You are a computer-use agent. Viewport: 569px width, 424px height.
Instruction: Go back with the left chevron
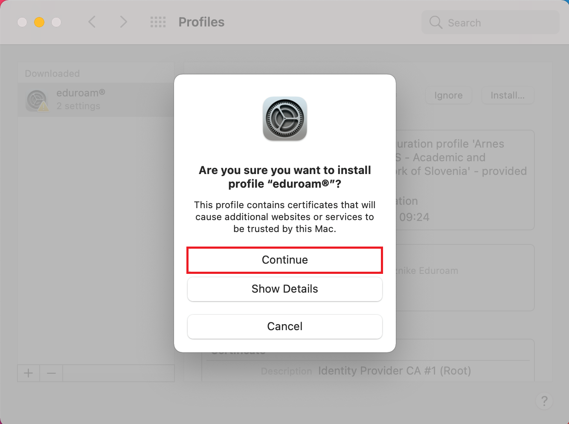coord(92,22)
